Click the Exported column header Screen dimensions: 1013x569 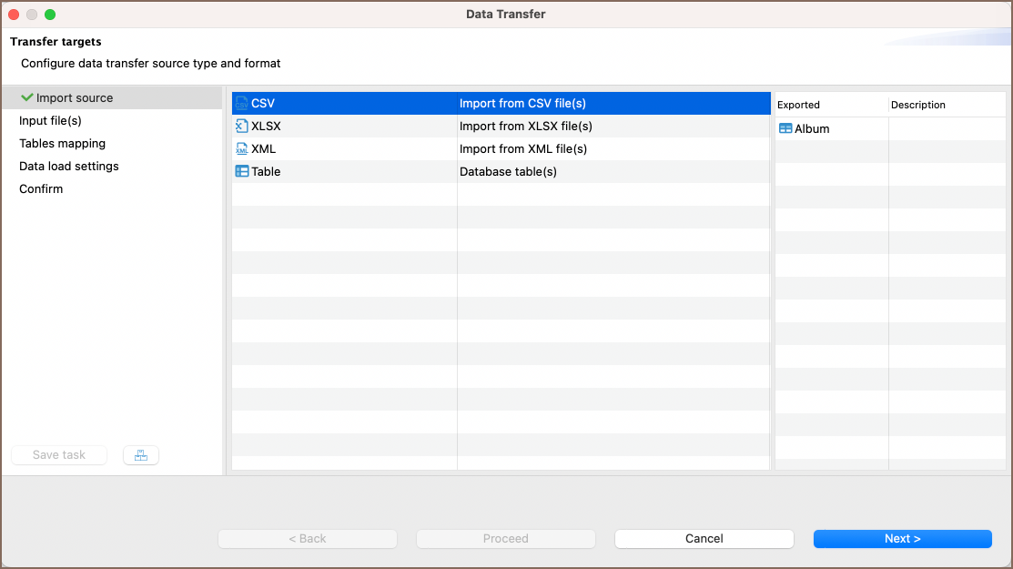coord(798,105)
